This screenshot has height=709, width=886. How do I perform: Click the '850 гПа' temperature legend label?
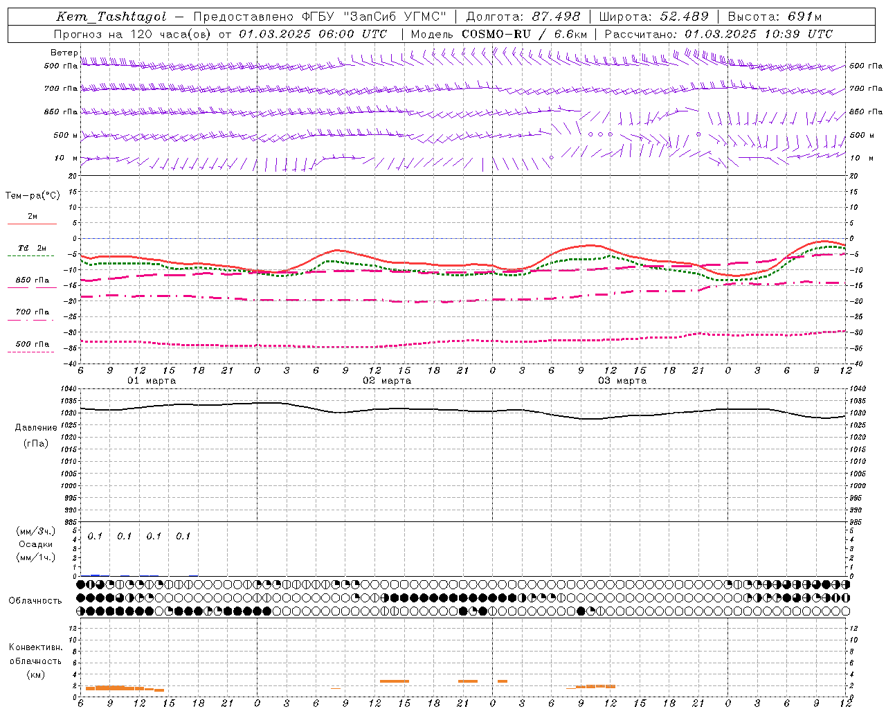pos(32,280)
